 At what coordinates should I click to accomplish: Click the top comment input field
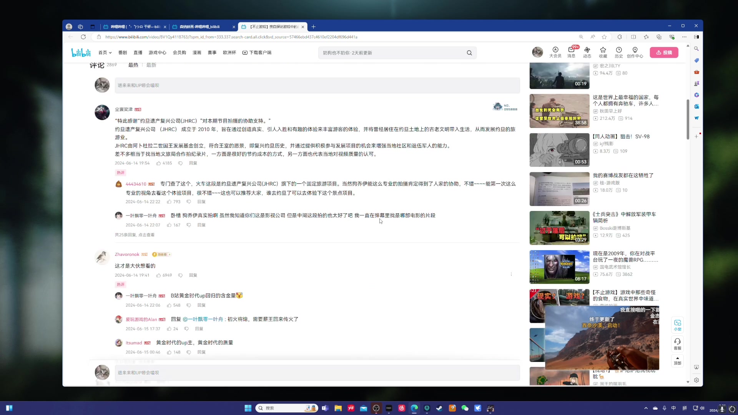(x=317, y=85)
